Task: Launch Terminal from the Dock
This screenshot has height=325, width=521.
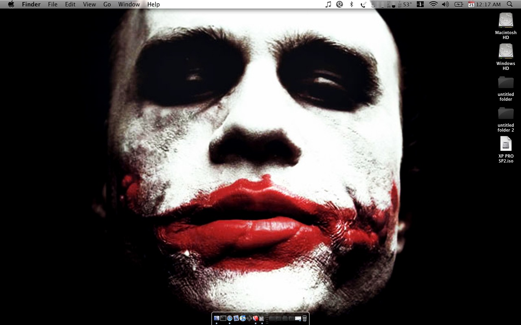Action: tap(223, 318)
